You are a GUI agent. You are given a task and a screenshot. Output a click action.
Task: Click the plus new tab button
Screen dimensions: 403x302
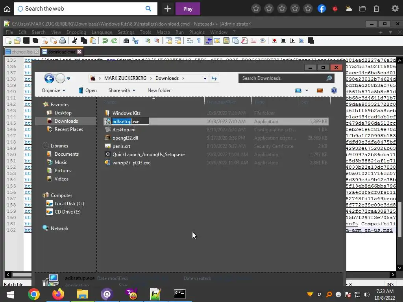click(168, 9)
